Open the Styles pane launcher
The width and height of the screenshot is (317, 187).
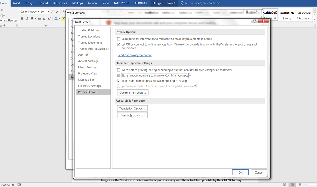click(x=316, y=26)
